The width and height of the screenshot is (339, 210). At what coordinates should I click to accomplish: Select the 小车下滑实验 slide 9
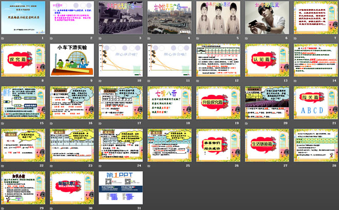point(72,60)
